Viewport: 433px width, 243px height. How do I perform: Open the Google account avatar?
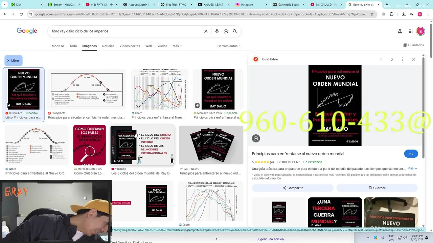pyautogui.click(x=420, y=31)
